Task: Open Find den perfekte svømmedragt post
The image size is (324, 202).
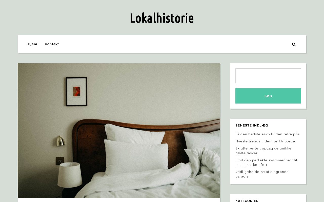Action: pos(266,162)
